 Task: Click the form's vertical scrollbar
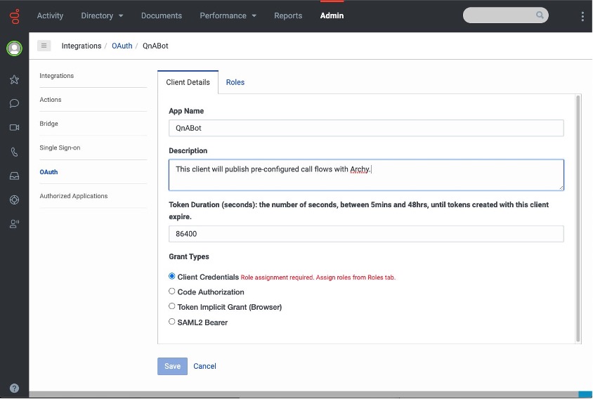578,218
